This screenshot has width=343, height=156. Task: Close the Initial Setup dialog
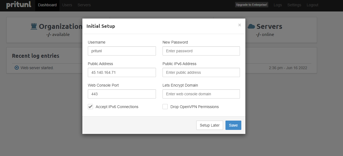tap(240, 25)
